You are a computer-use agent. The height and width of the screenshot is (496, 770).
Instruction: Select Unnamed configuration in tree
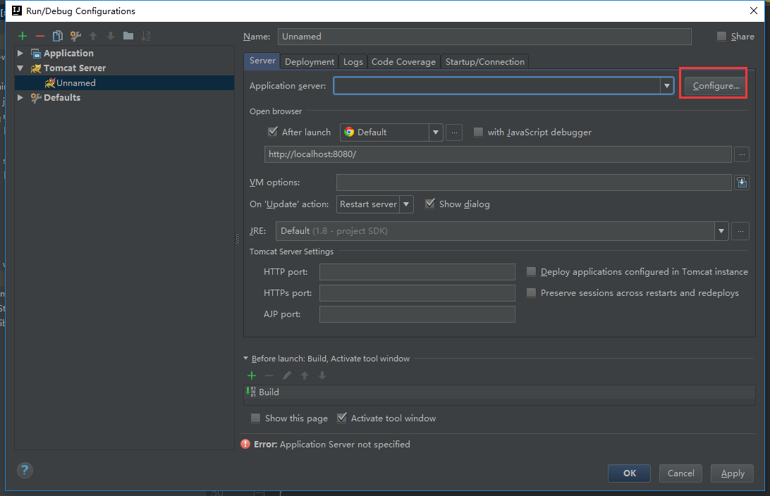point(125,83)
